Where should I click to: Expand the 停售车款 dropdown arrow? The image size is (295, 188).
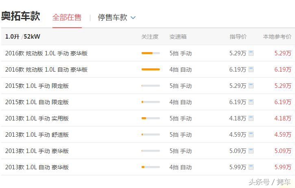click(x=133, y=18)
